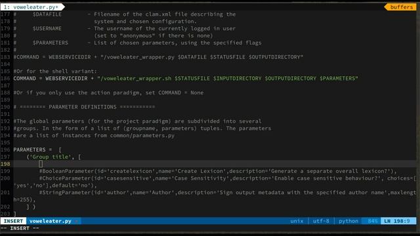The height and width of the screenshot is (236, 420).
Task: Click PARAMETERS assignment on line 196
Action: click(37, 149)
